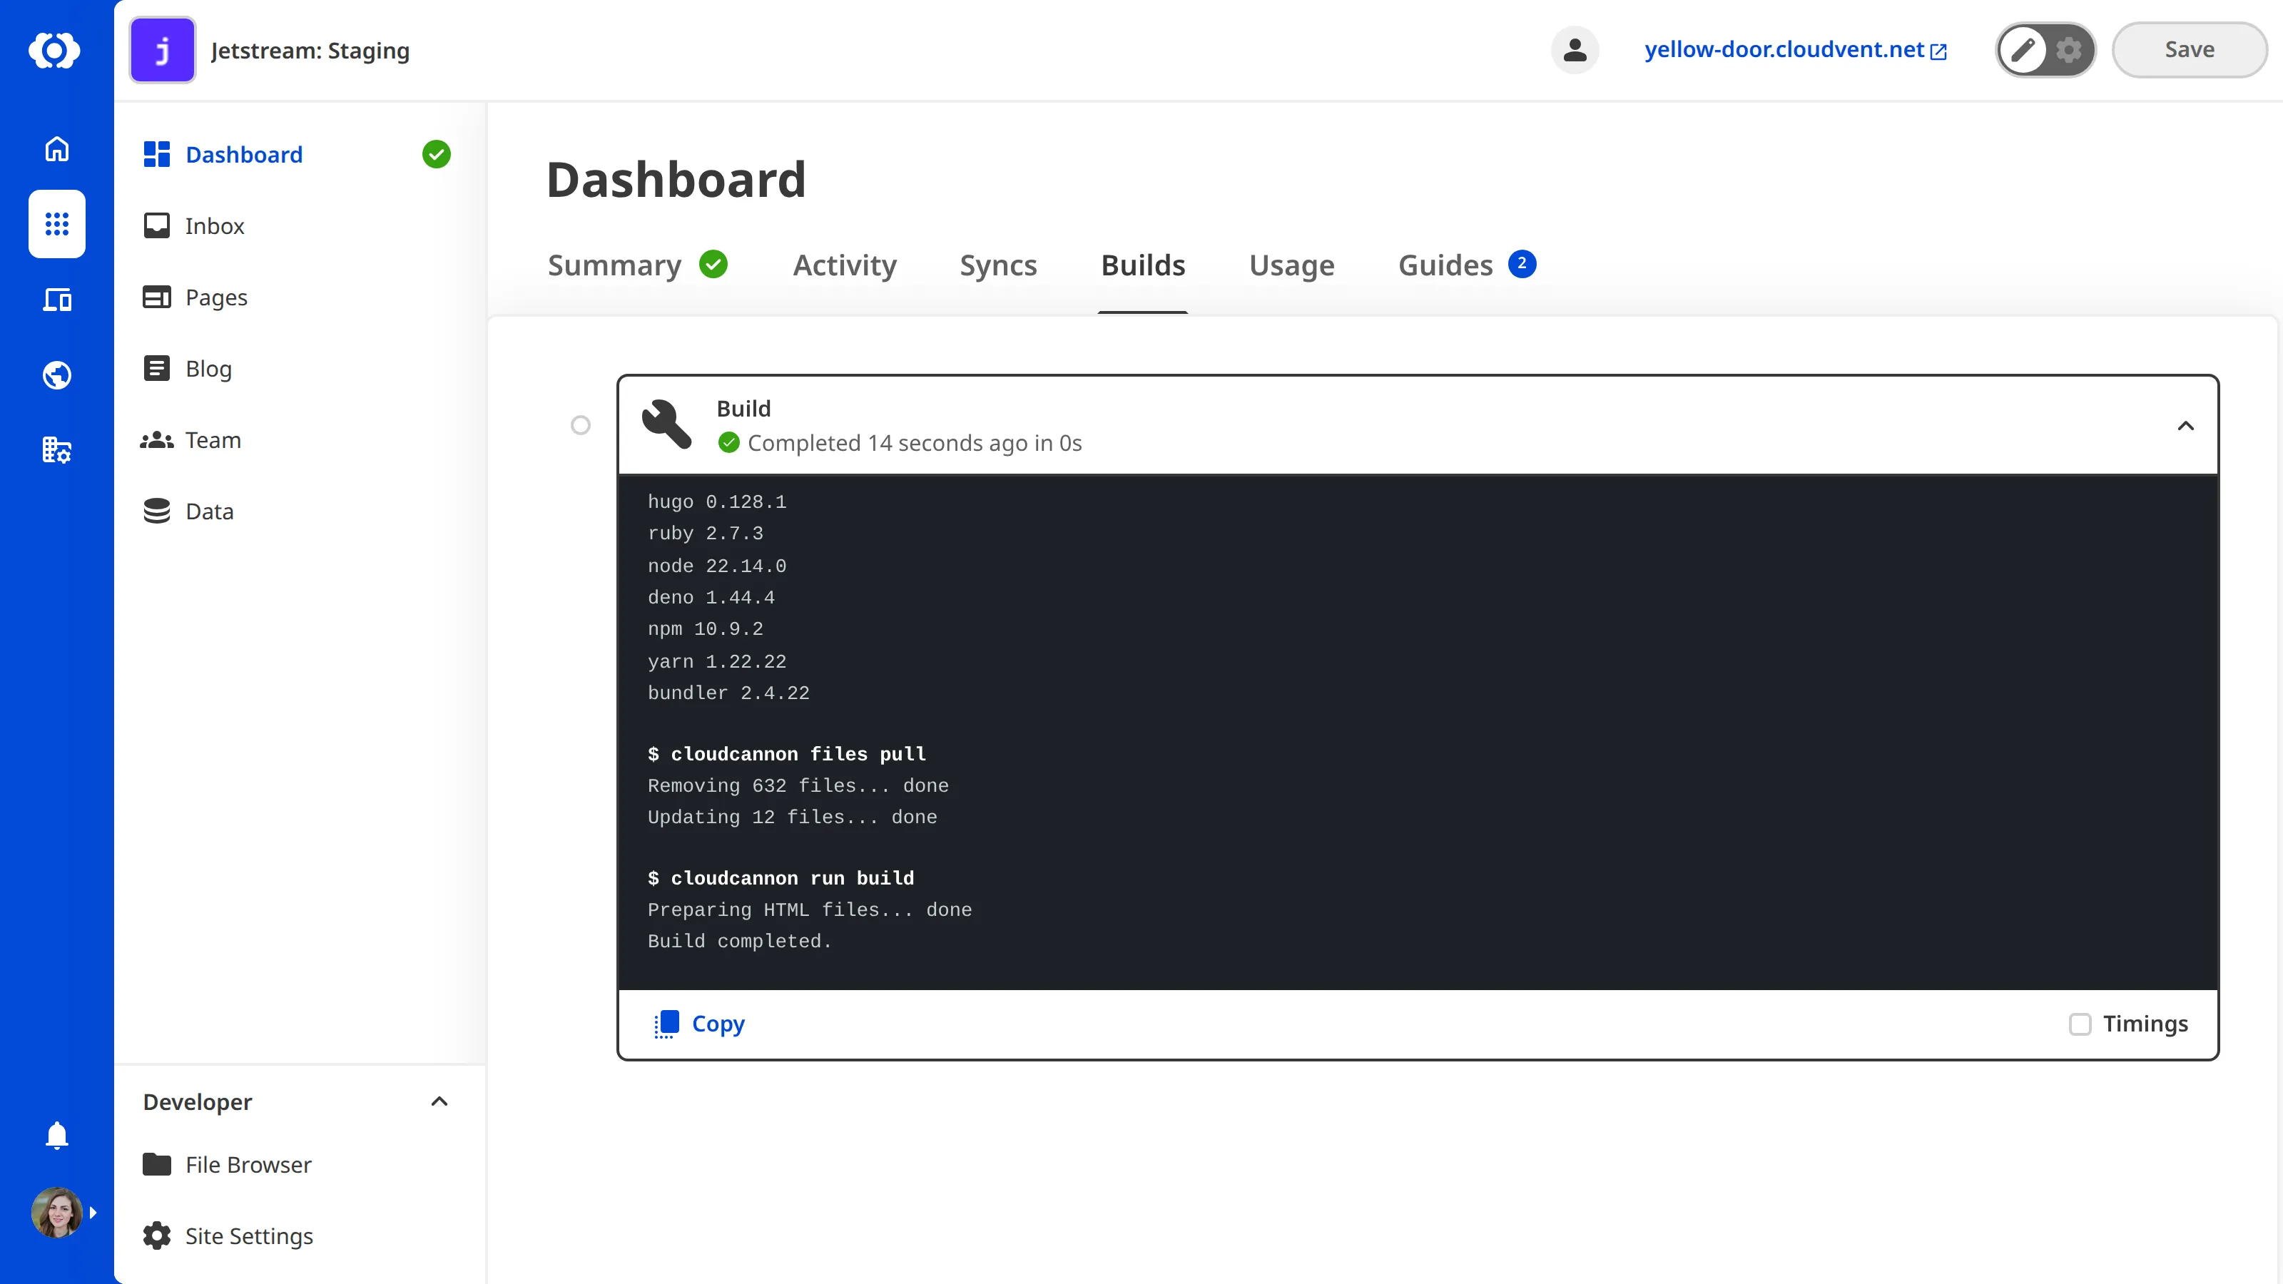Click the devices/sites icon in blue sidebar
2283x1284 pixels.
[x=56, y=300]
